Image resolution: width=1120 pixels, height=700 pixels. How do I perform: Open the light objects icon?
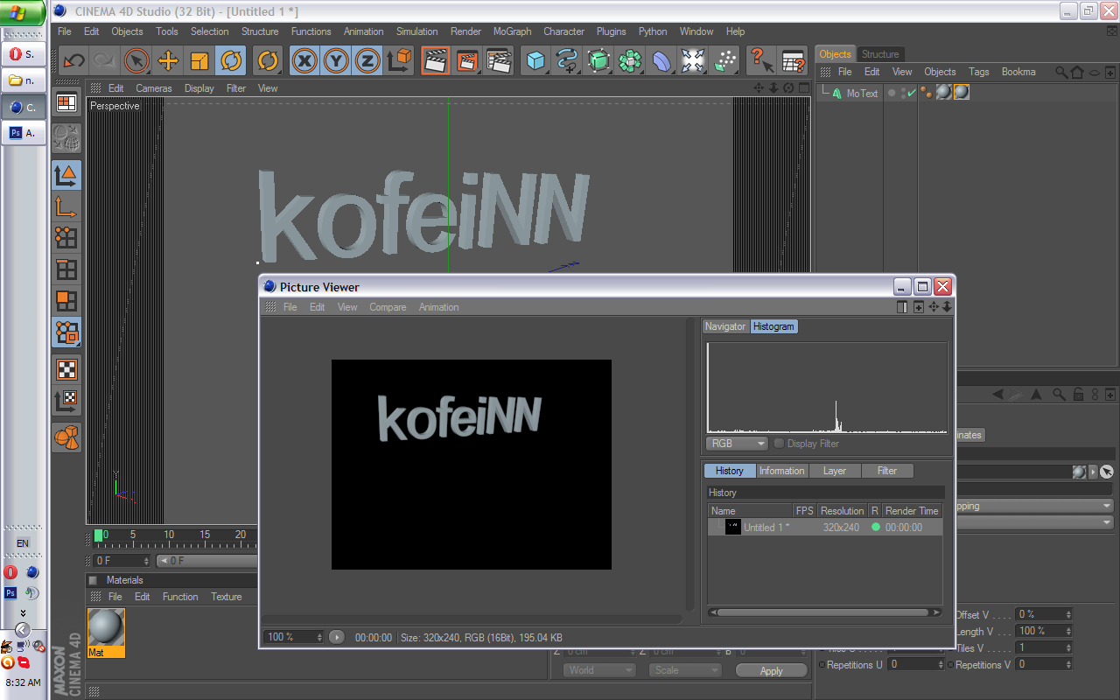pyautogui.click(x=724, y=60)
